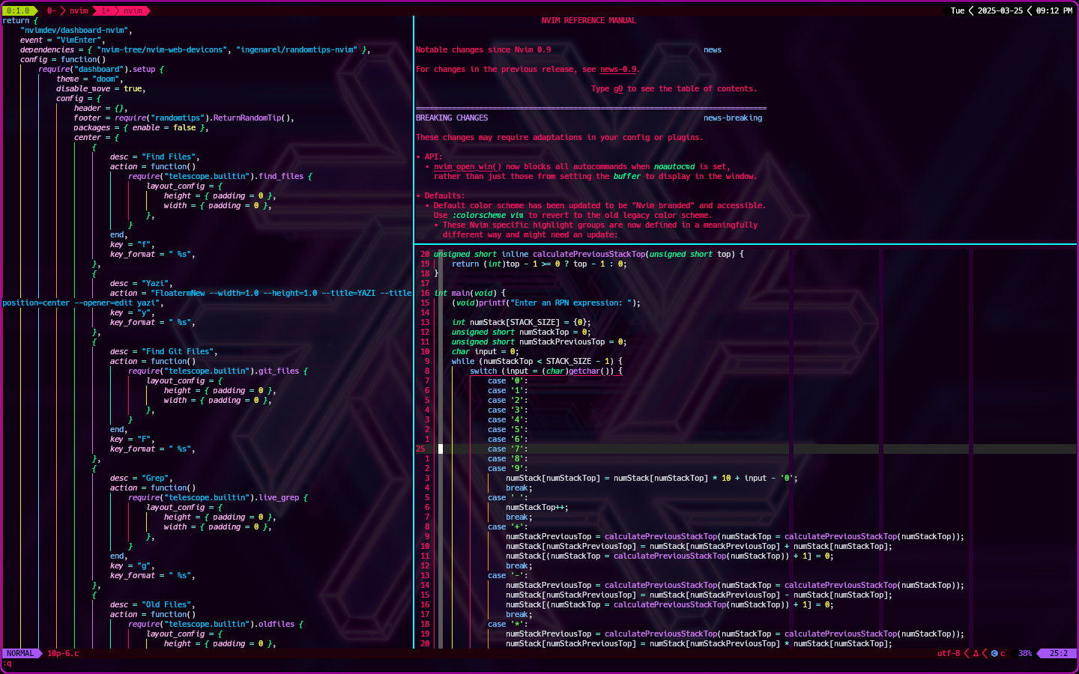Image resolution: width=1079 pixels, height=674 pixels.
Task: Click the underlined switch keyword in the code
Action: click(484, 371)
